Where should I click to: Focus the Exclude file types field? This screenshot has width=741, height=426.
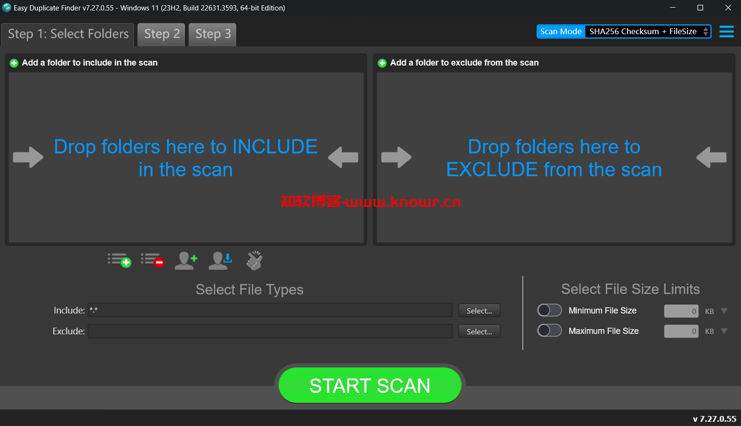pos(270,331)
